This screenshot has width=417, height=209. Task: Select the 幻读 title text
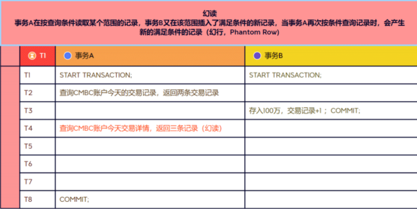209,15
